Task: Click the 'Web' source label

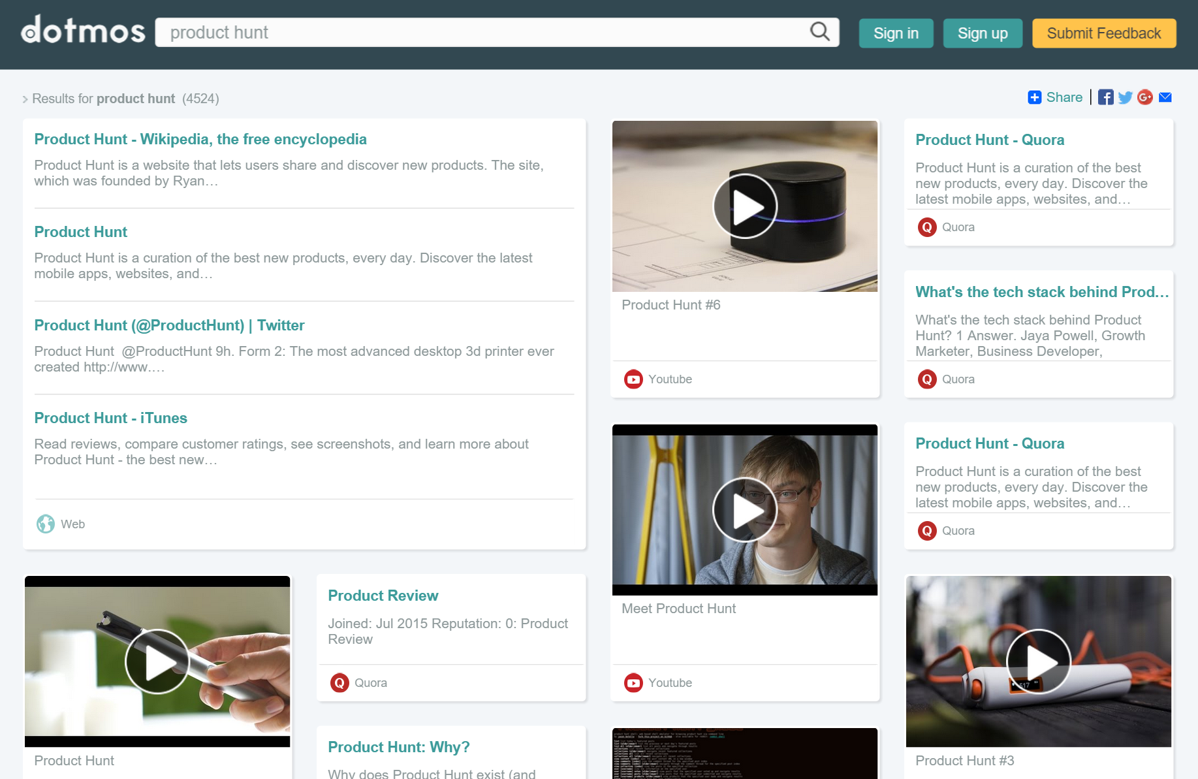Action: (x=72, y=524)
